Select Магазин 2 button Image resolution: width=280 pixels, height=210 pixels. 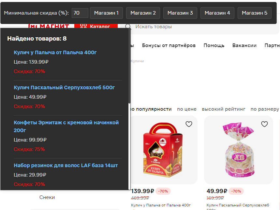point(143,13)
